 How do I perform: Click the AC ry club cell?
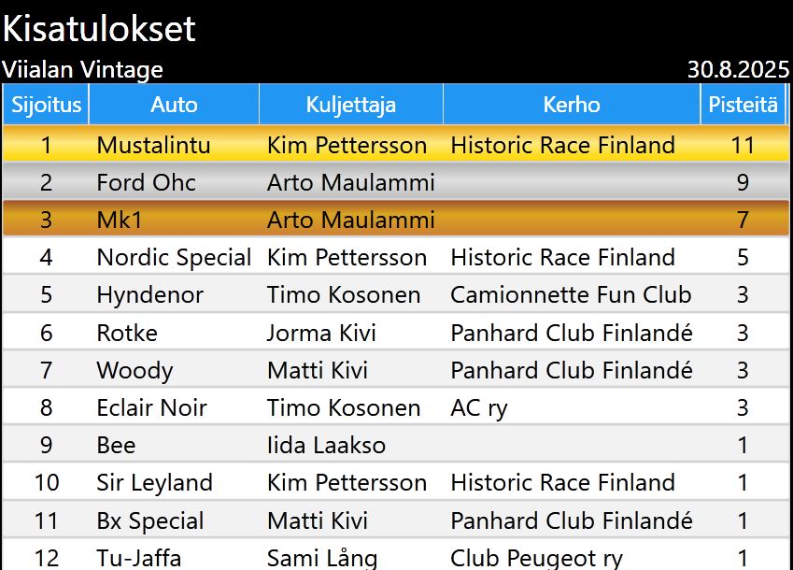coord(478,407)
